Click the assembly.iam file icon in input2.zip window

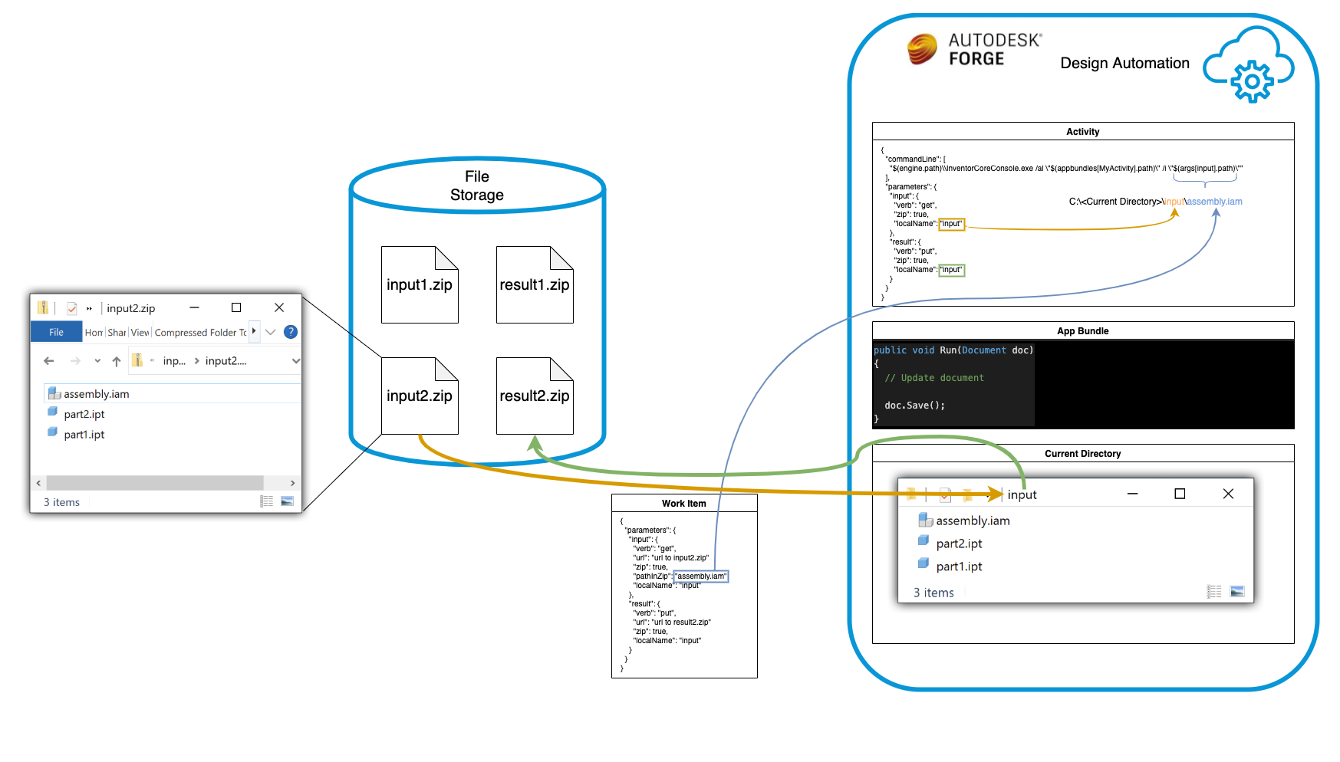54,393
